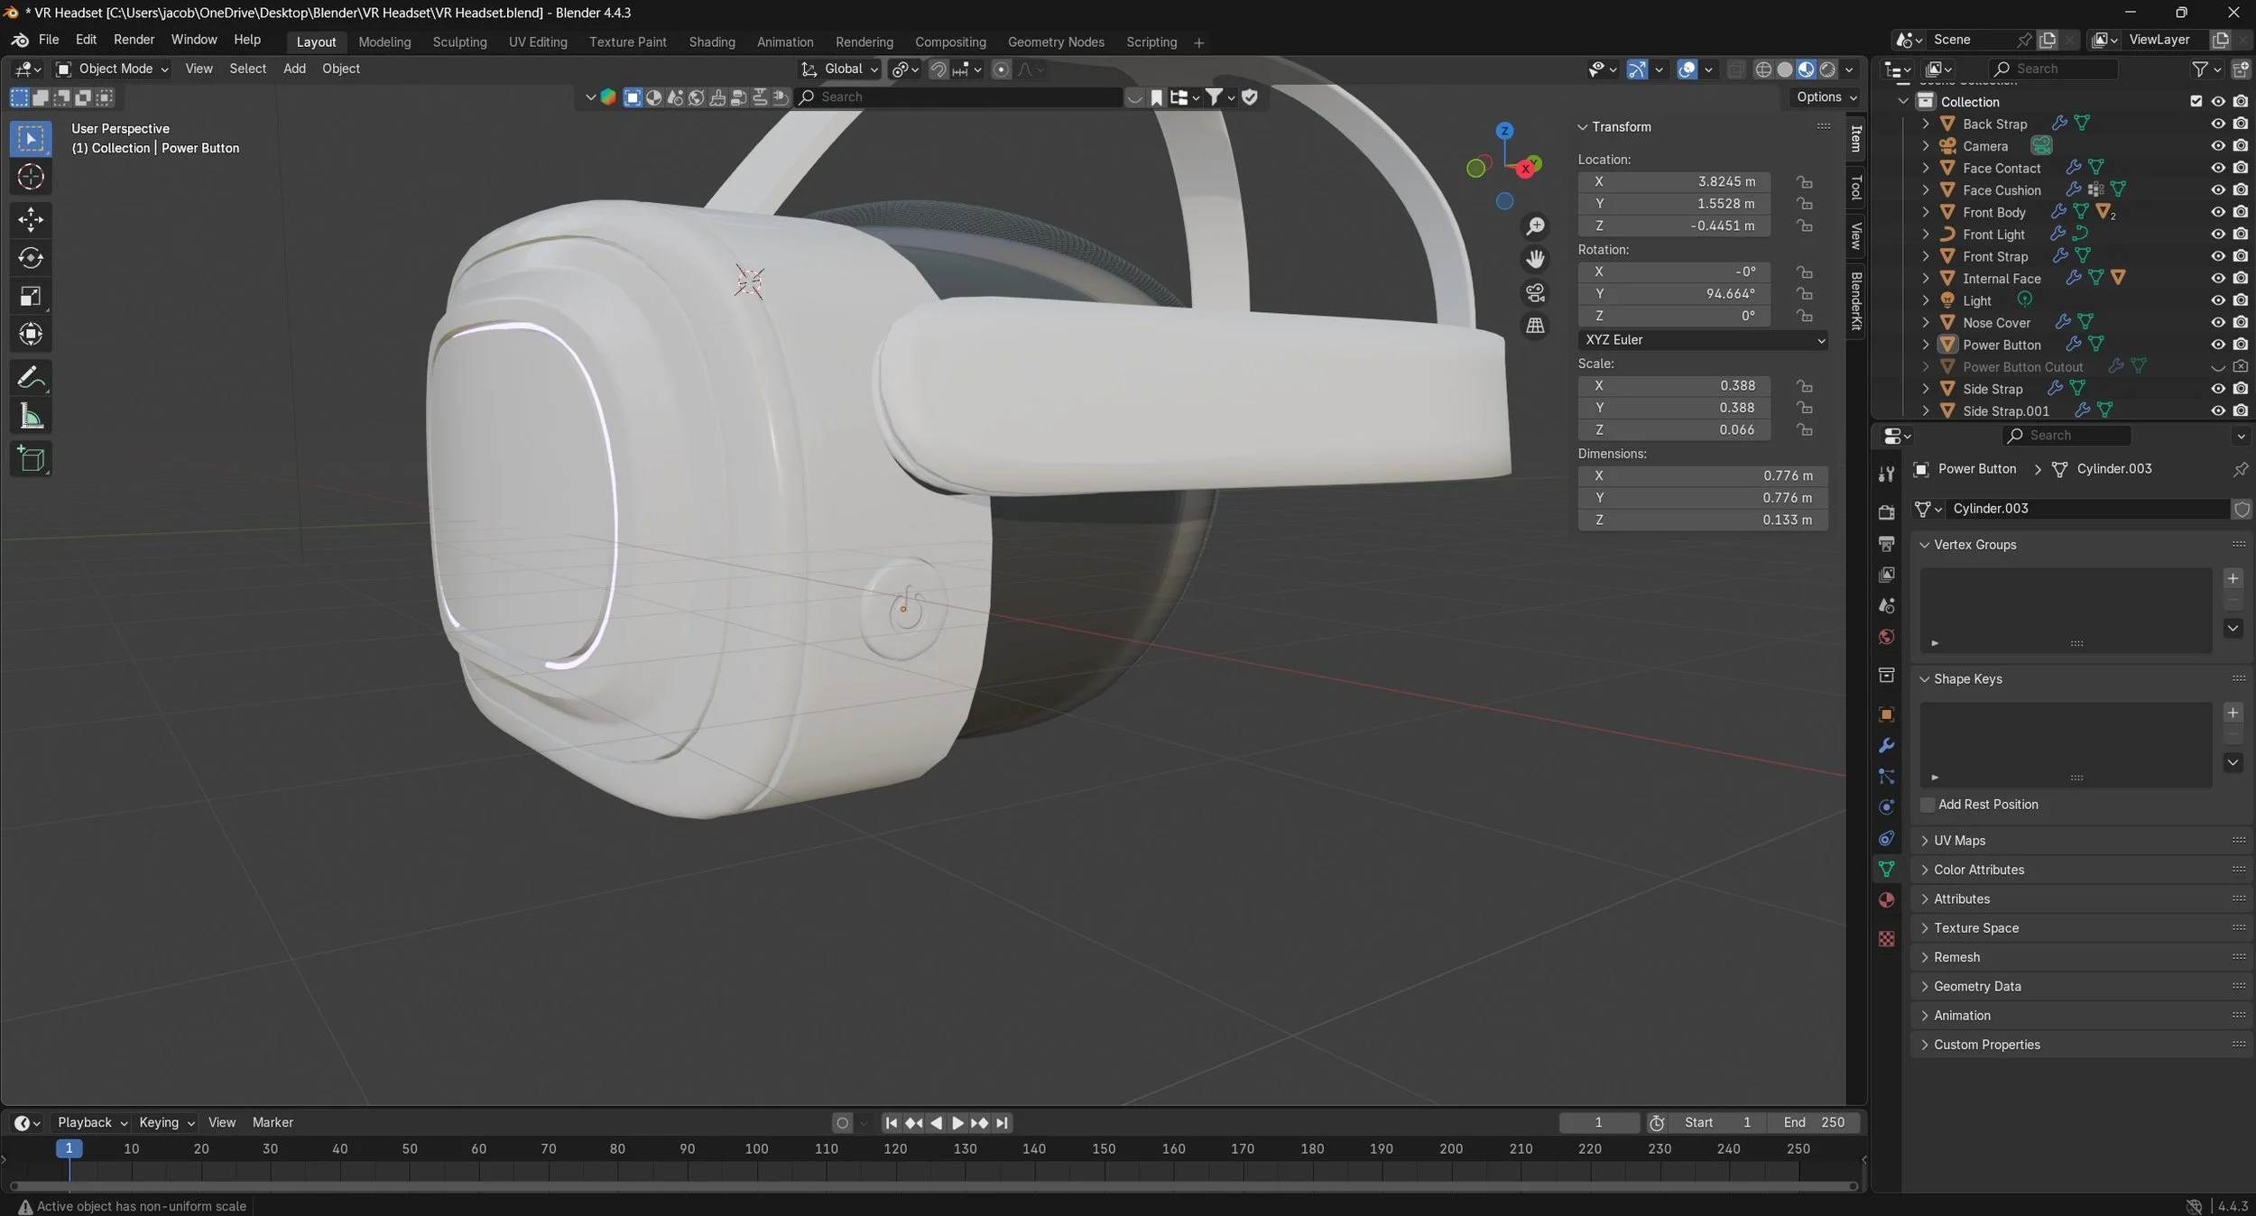The width and height of the screenshot is (2256, 1216).
Task: Open the XYZ Euler rotation mode dropdown
Action: coord(1703,340)
